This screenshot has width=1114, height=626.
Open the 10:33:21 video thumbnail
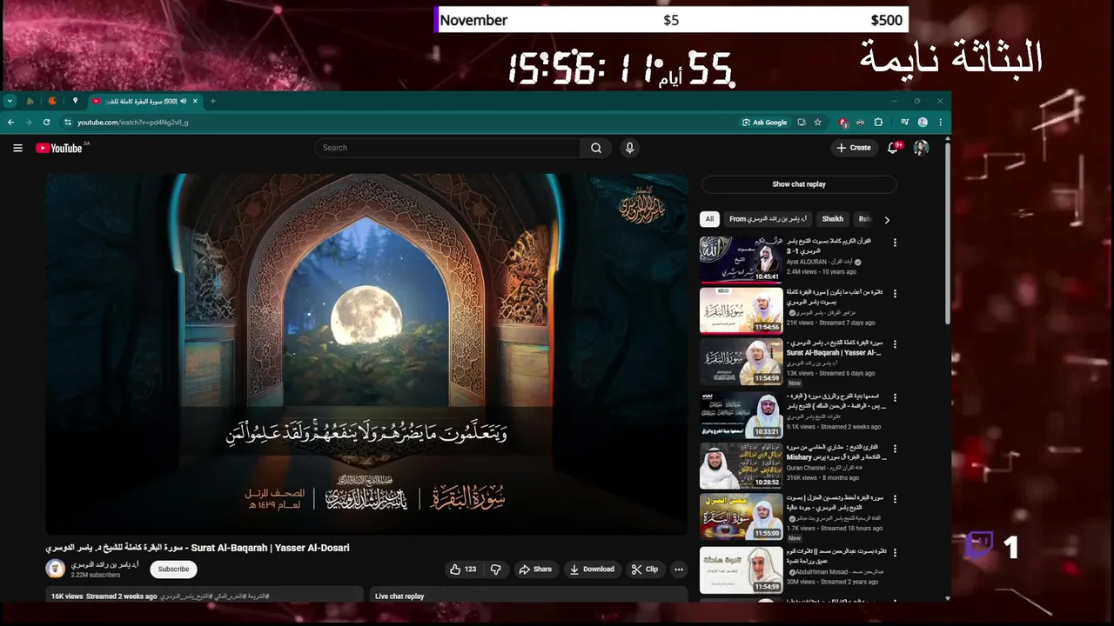[x=742, y=414]
